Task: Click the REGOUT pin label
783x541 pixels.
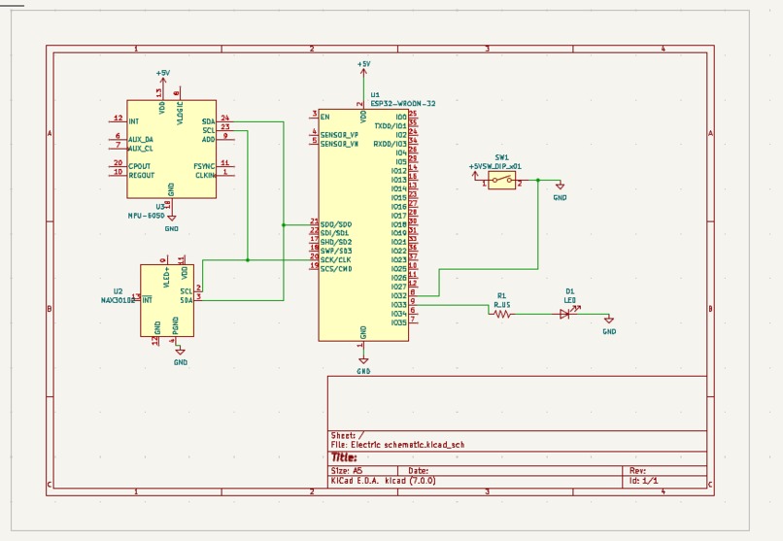Action: pos(141,175)
